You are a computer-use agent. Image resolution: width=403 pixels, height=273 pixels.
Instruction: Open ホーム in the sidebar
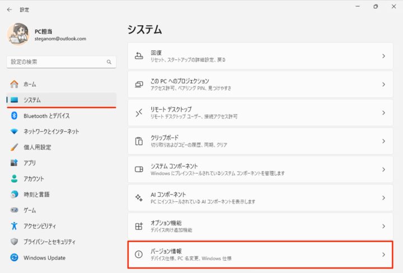(61, 84)
